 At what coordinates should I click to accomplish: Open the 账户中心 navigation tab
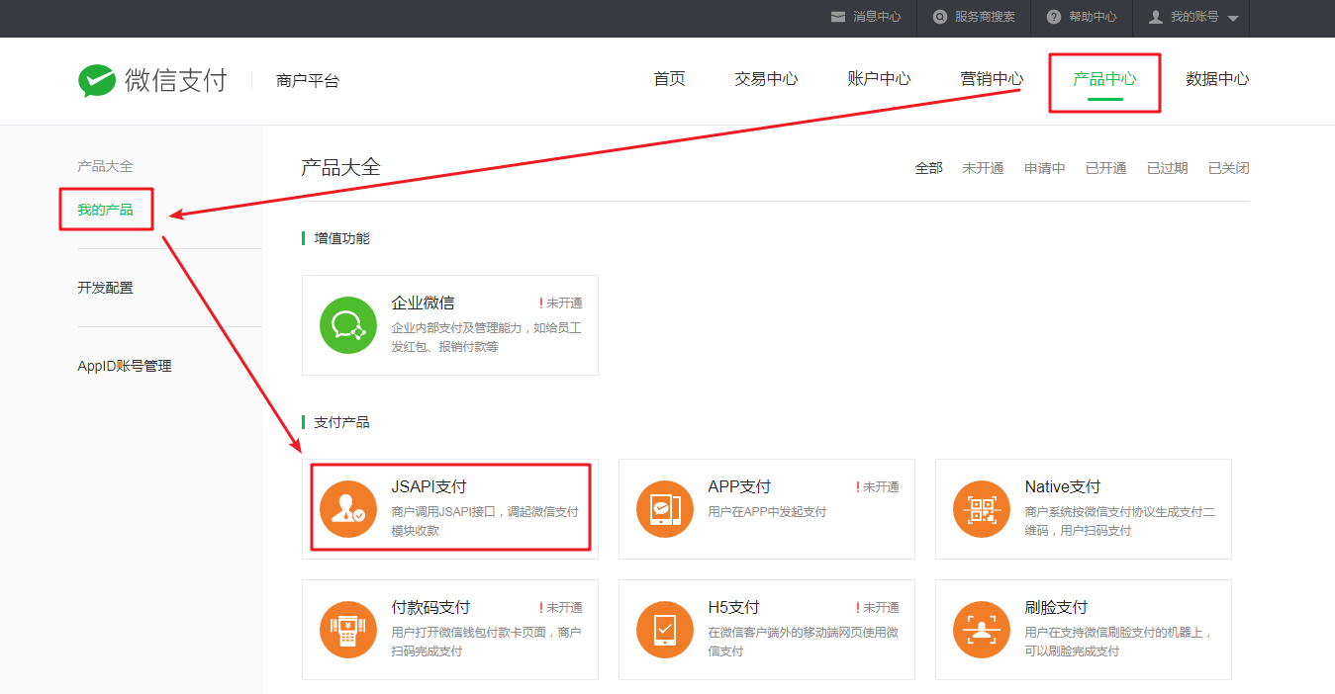point(879,79)
